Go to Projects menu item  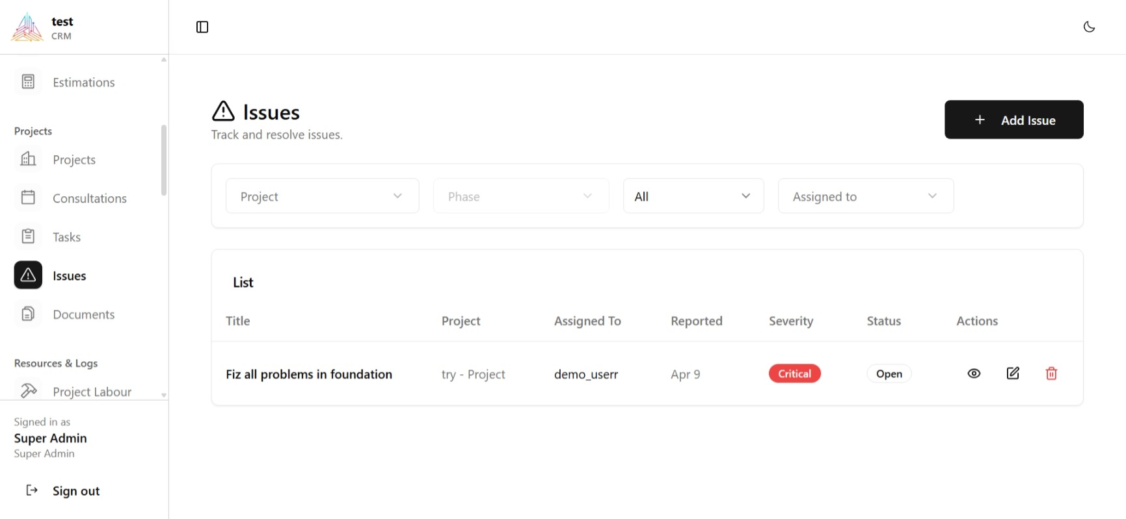74,160
